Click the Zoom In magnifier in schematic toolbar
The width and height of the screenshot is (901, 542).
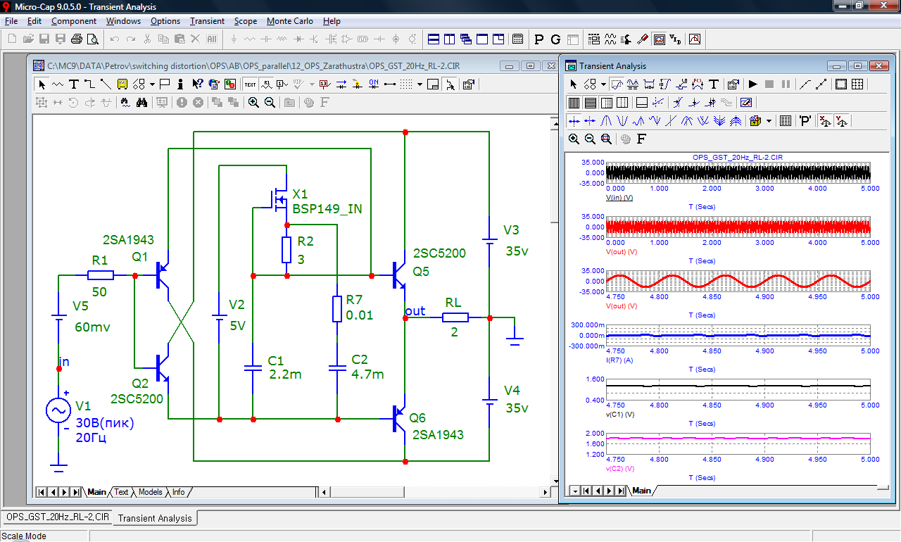[x=253, y=103]
